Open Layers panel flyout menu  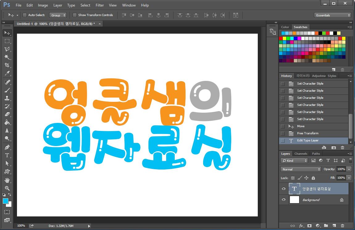(350, 154)
